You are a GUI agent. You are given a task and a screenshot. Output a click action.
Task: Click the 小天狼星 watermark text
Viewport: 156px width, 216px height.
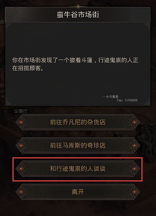click(x=111, y=97)
